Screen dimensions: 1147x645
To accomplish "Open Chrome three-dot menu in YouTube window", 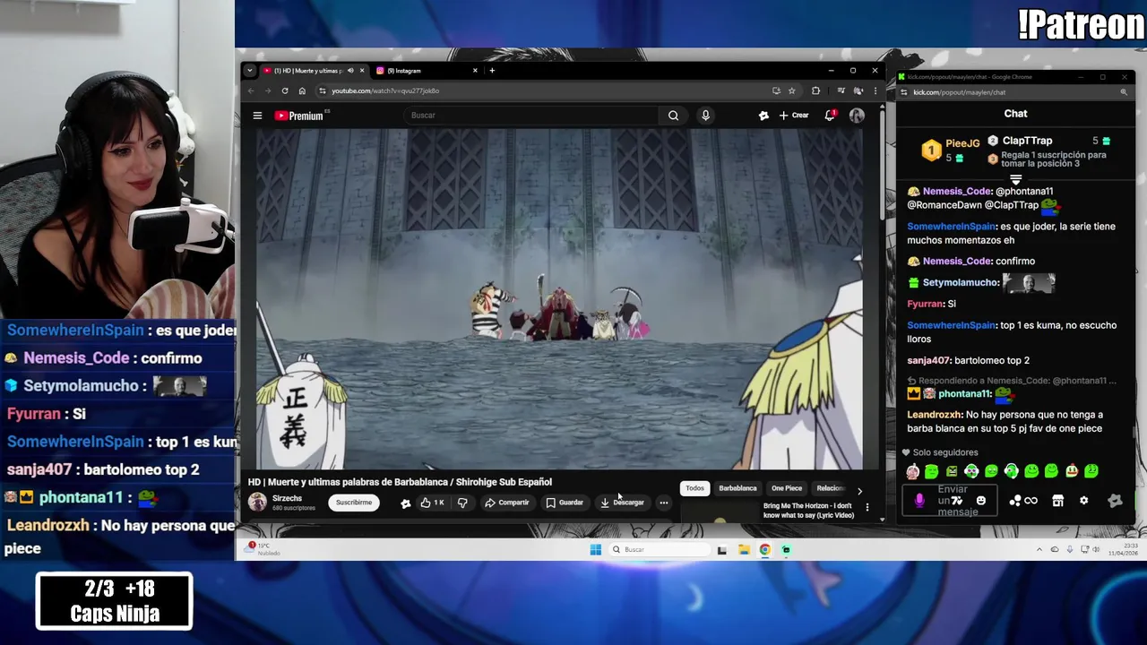I will pyautogui.click(x=875, y=90).
